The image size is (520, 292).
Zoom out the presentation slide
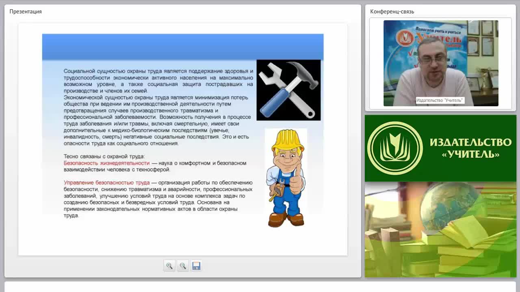(183, 266)
